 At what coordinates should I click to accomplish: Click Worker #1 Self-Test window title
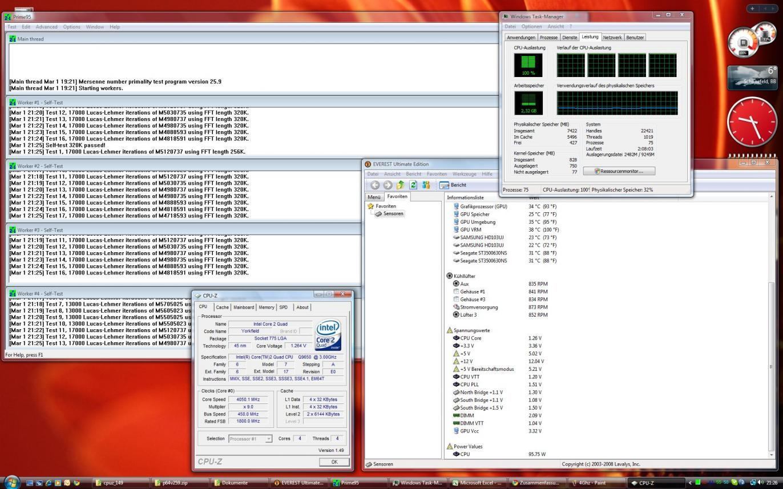pyautogui.click(x=40, y=103)
